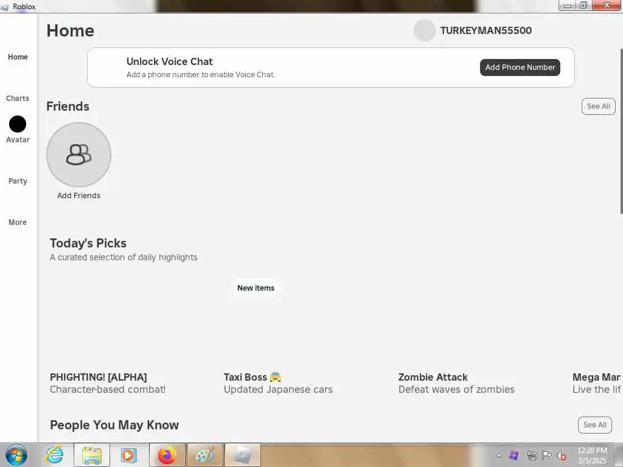
Task: Open the TURKEYMAN55500 profile avatar circle
Action: [424, 30]
